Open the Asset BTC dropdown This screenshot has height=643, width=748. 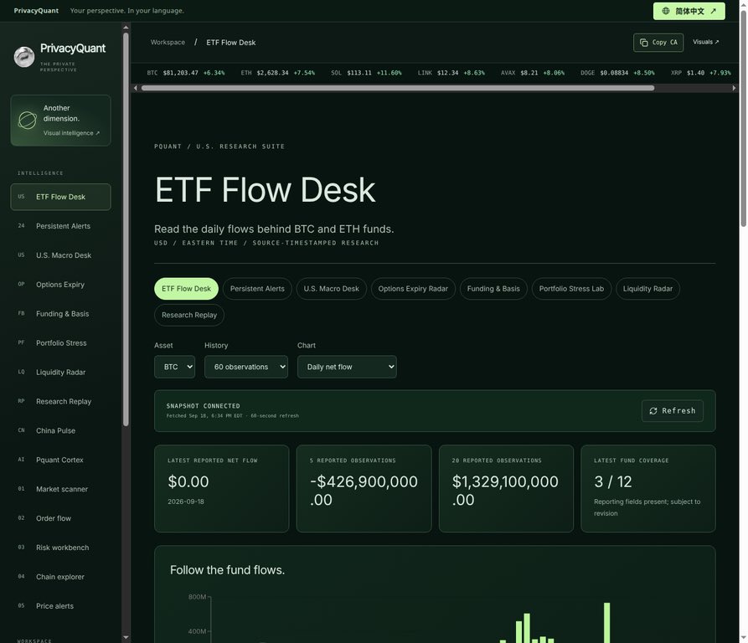click(x=174, y=367)
